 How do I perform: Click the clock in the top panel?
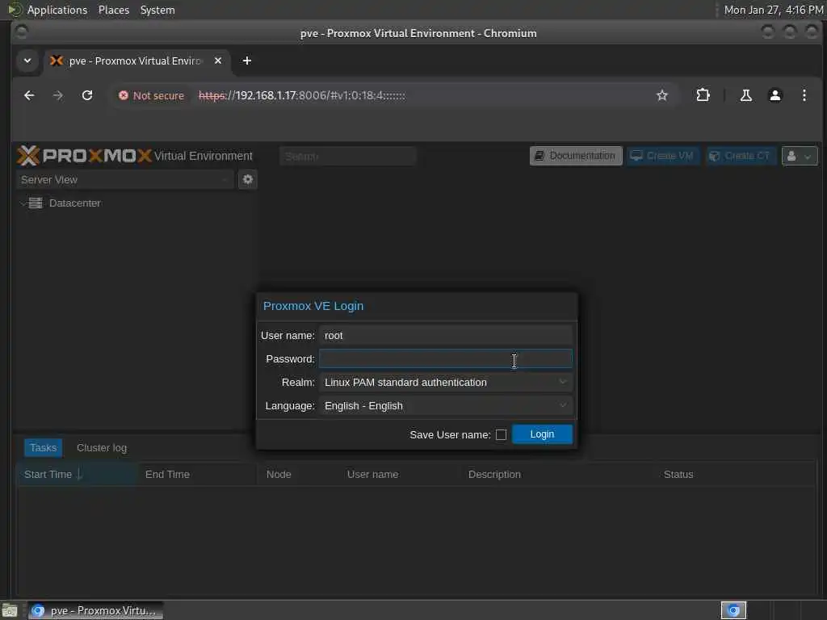(773, 10)
